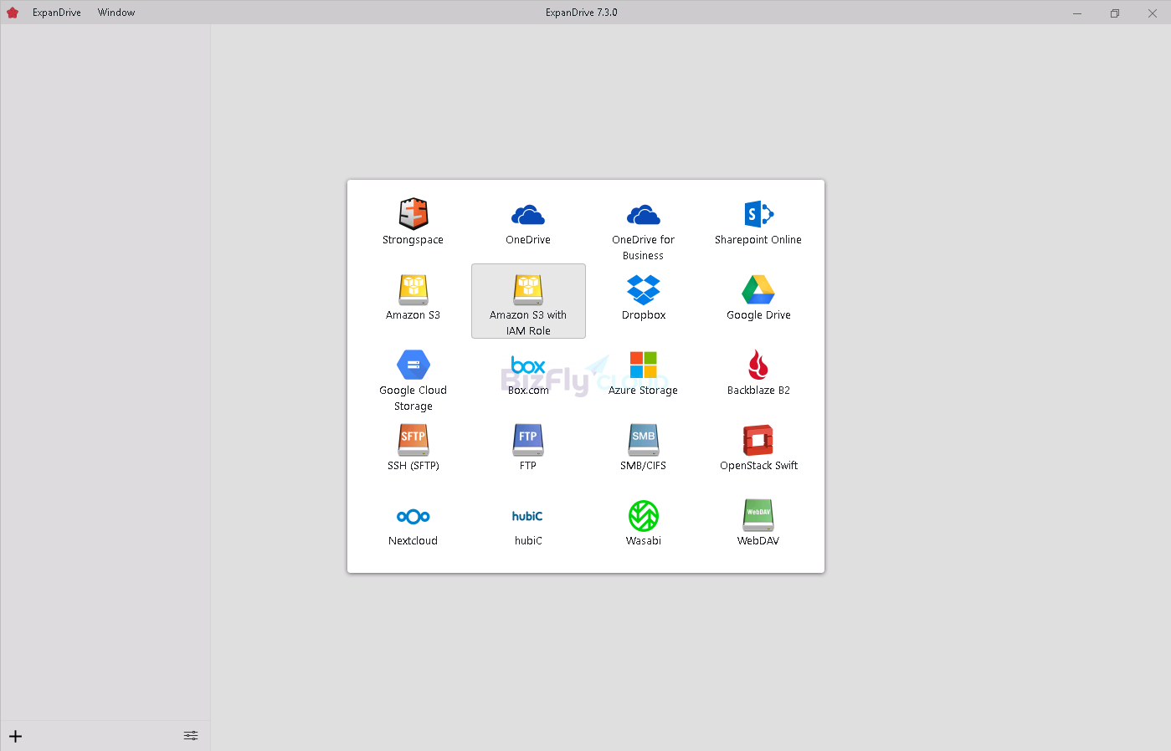This screenshot has height=751, width=1171.
Task: Close the ExpanDrive window
Action: click(x=1153, y=13)
